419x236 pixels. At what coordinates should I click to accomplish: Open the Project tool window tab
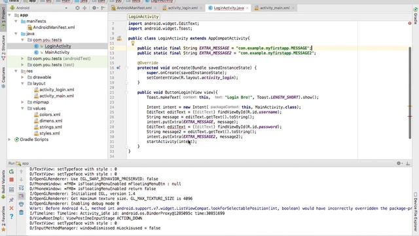coord(3,18)
